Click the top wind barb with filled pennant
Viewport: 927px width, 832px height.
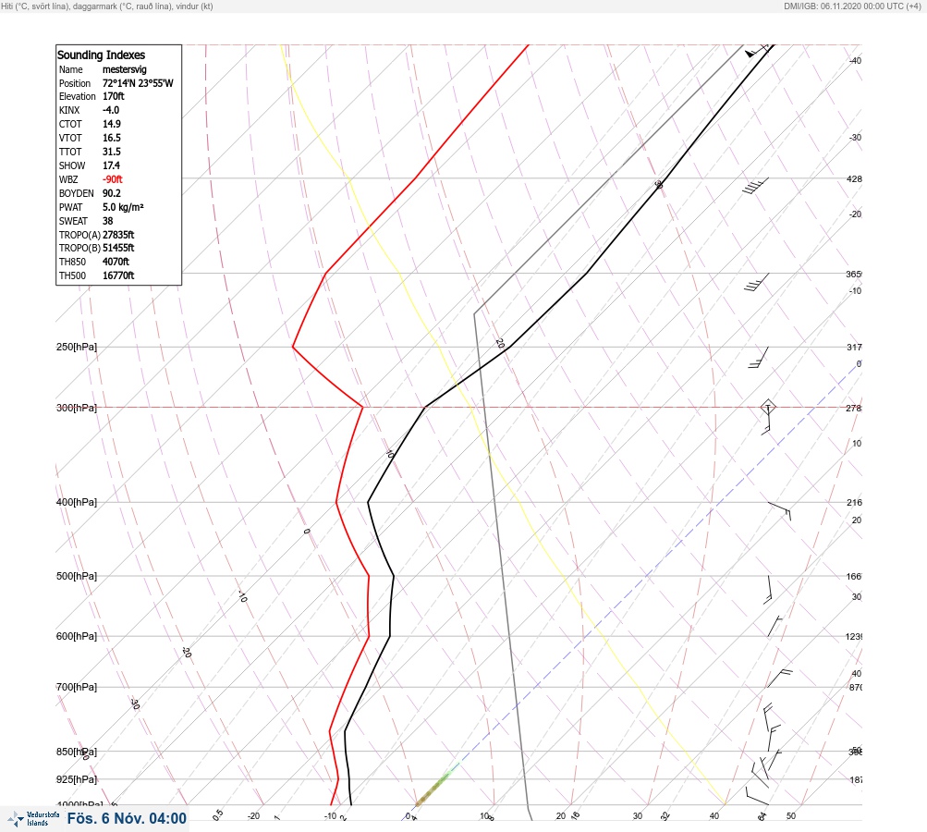coord(759,51)
